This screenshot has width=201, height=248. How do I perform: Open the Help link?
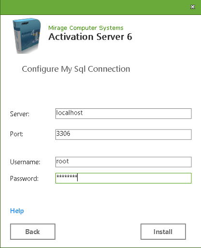(x=17, y=211)
